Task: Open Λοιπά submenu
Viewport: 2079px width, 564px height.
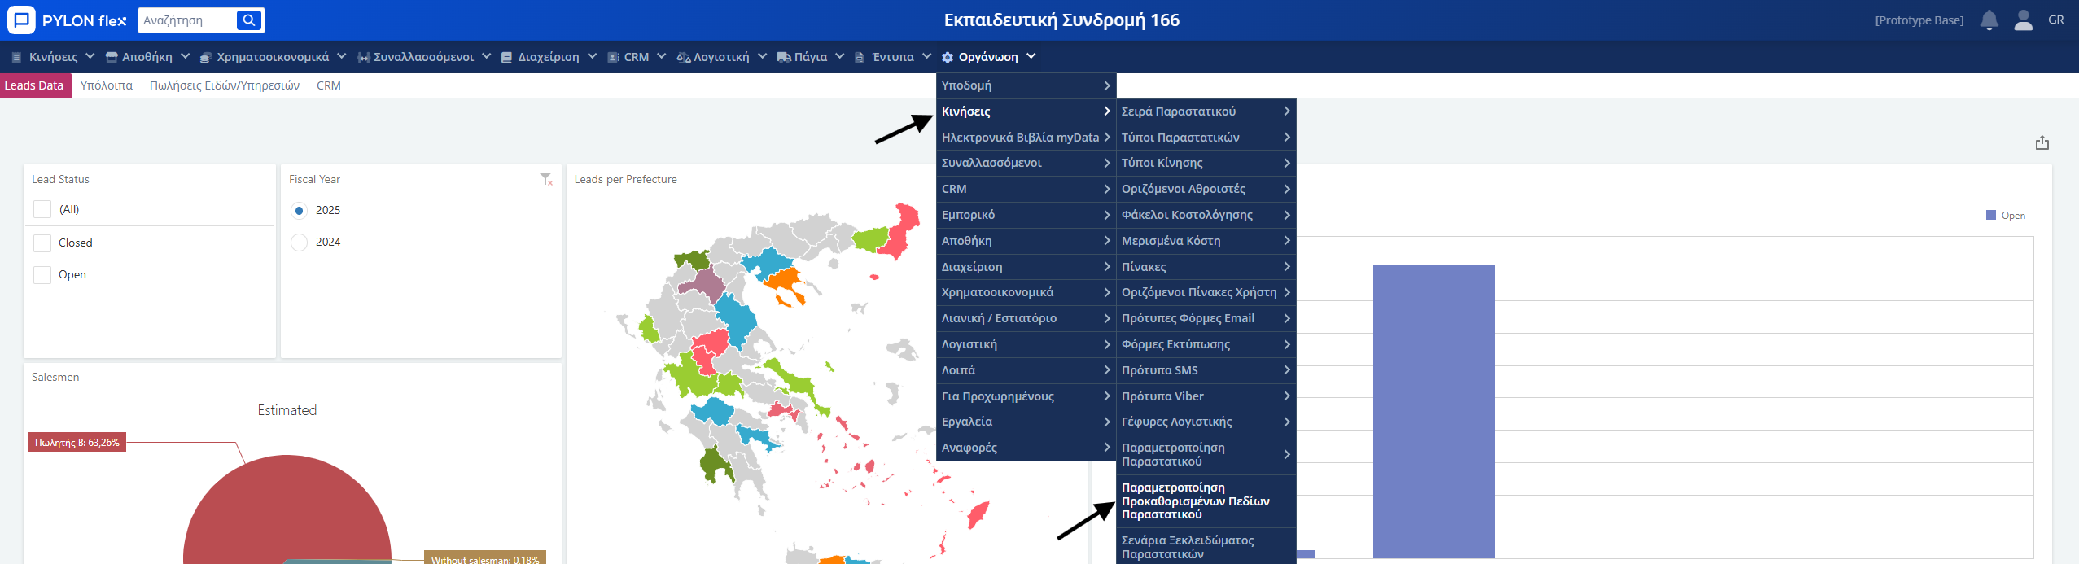Action: coord(1026,370)
